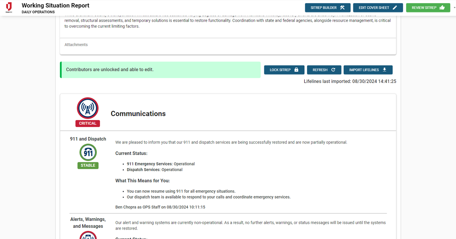Select the Daily Operations heading

tap(38, 12)
